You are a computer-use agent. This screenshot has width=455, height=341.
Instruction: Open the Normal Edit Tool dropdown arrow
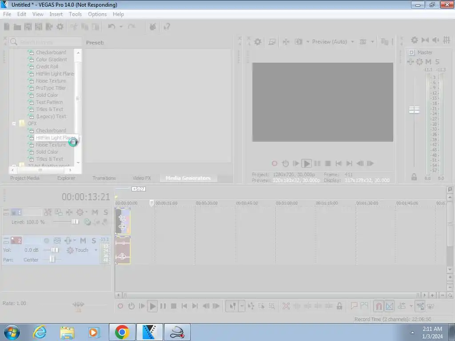tap(242, 306)
